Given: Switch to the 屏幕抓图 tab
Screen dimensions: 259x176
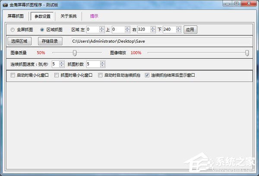Looking at the screenshot, I should (x=16, y=16).
